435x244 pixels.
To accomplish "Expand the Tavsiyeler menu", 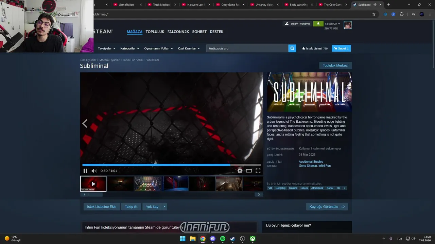I will point(107,48).
